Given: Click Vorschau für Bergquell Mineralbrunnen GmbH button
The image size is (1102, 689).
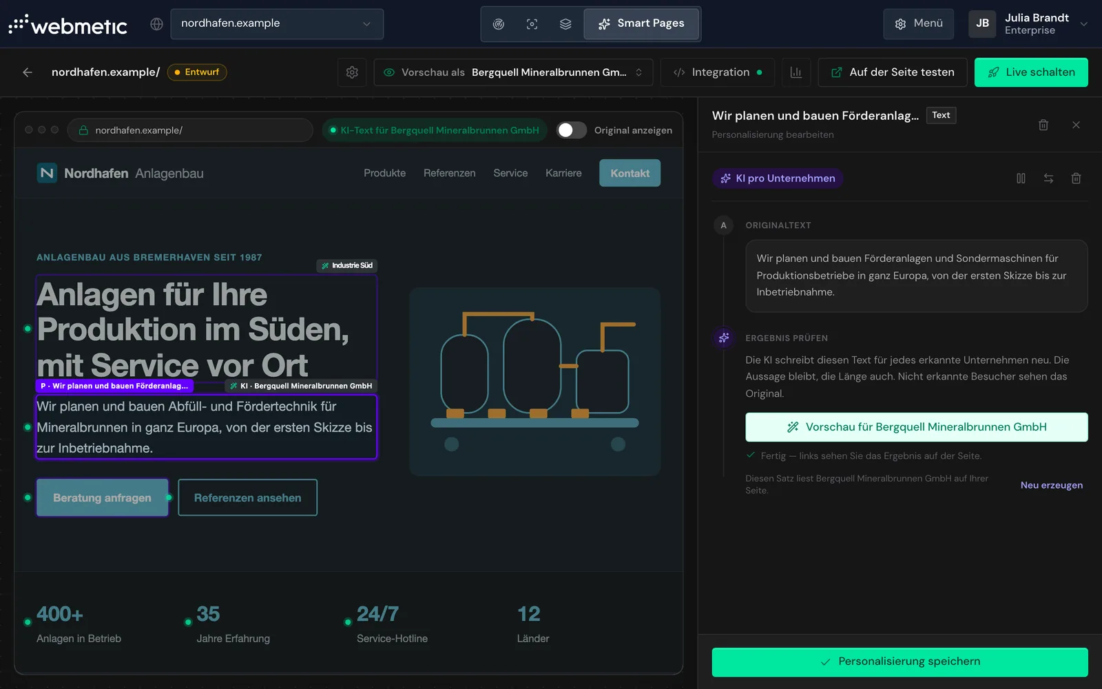Looking at the screenshot, I should (x=917, y=427).
